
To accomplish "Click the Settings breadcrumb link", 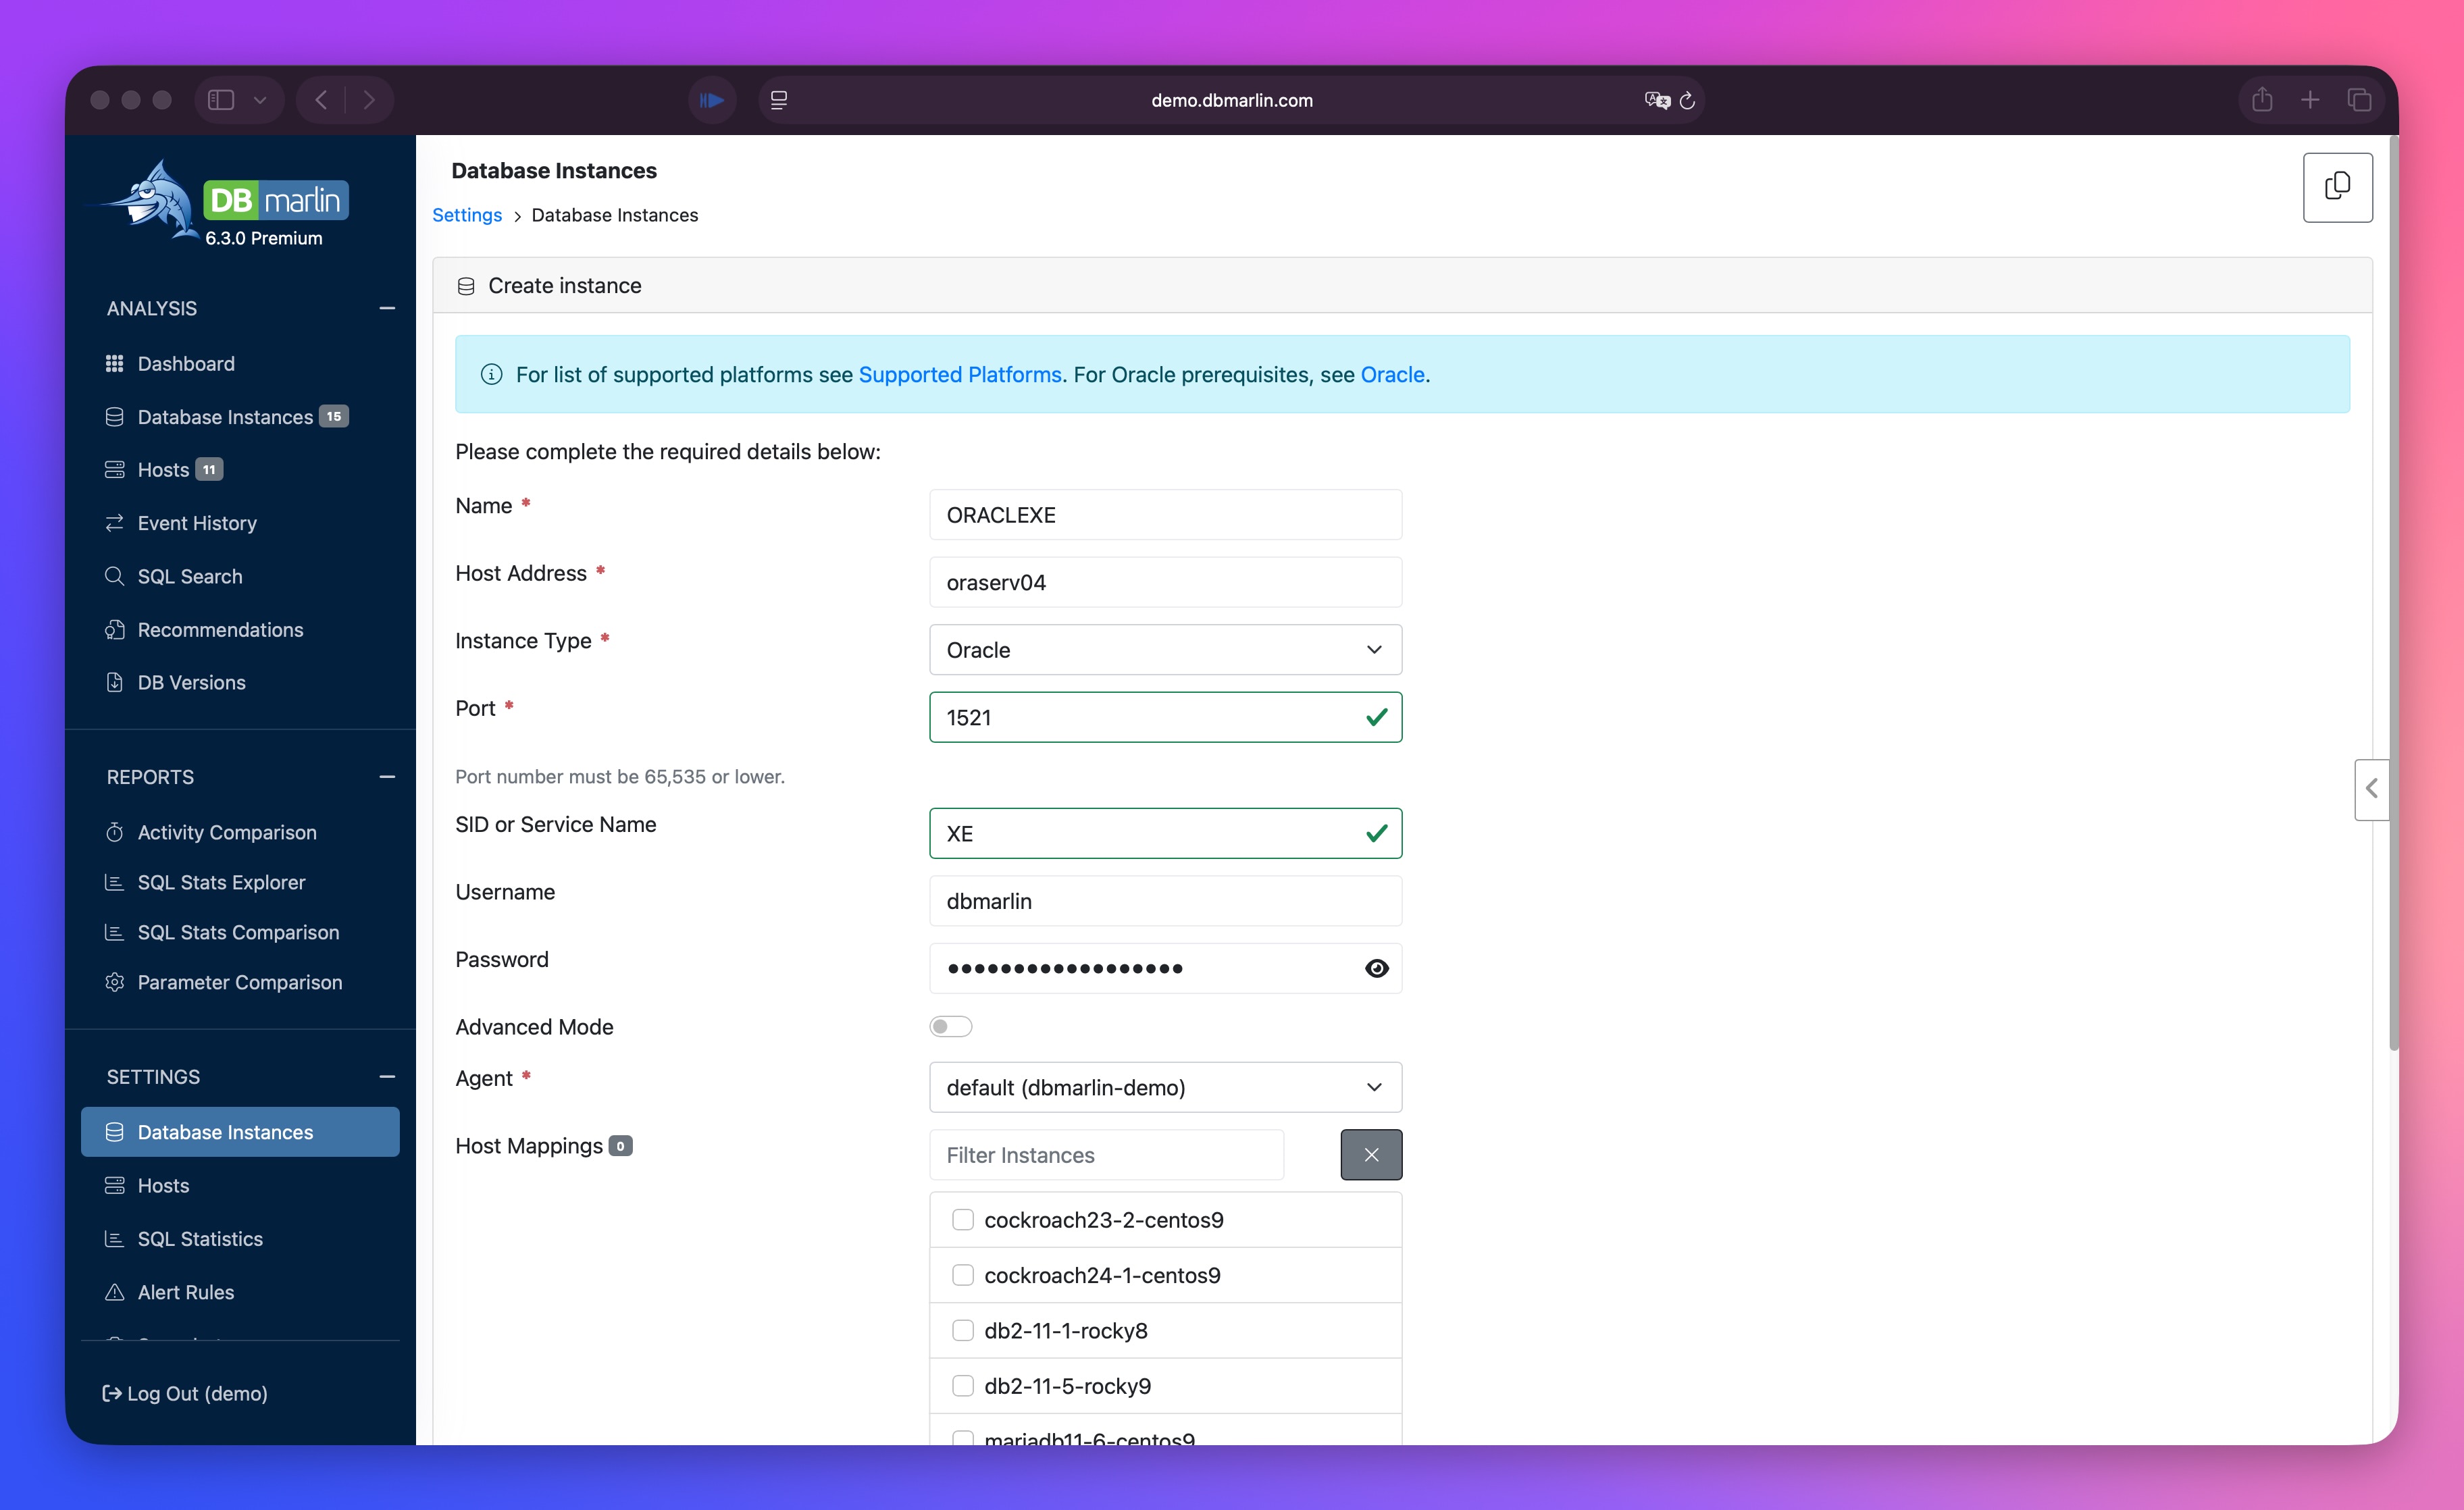I will click(x=467, y=215).
